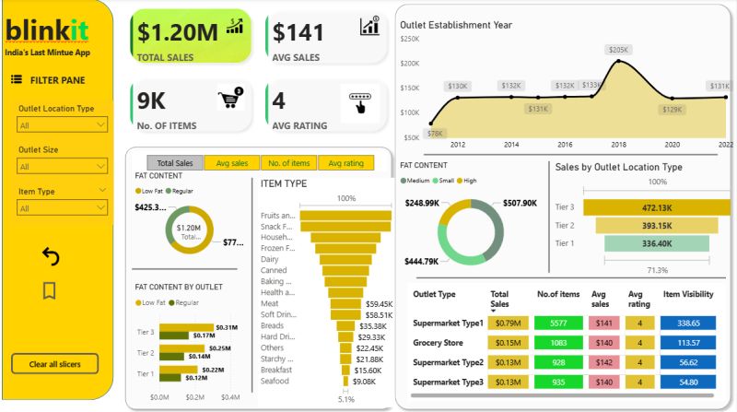The image size is (737, 412).
Task: Click the Tier 2 393.15K funnel bar
Action: (657, 225)
